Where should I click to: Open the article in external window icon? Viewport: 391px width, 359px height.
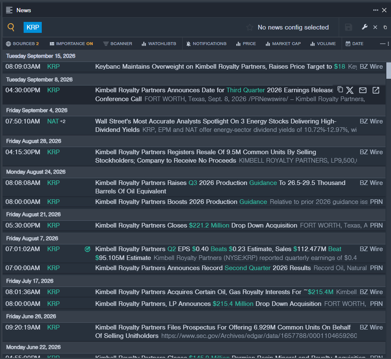376,90
